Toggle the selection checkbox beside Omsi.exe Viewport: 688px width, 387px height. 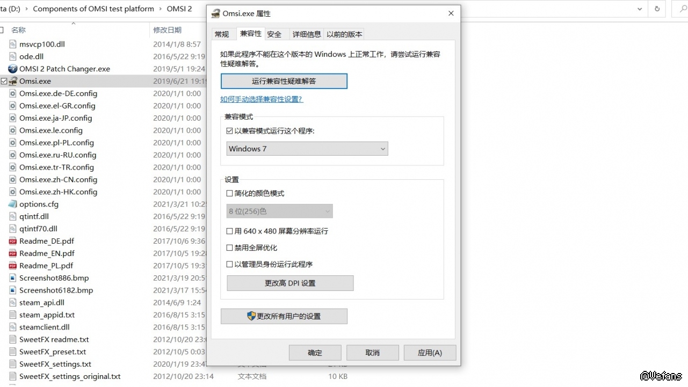4,82
